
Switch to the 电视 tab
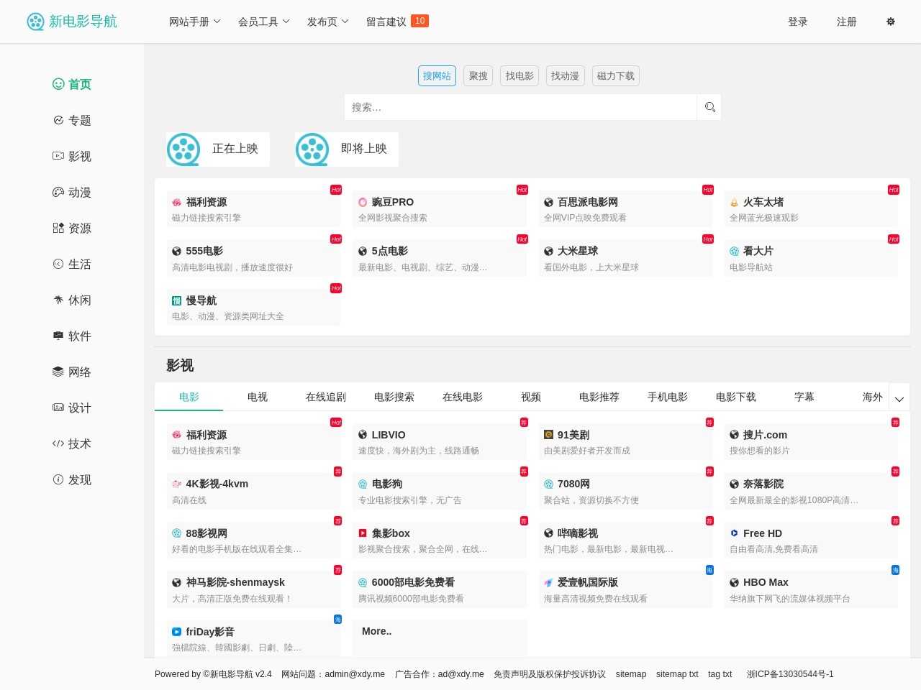[x=258, y=397]
